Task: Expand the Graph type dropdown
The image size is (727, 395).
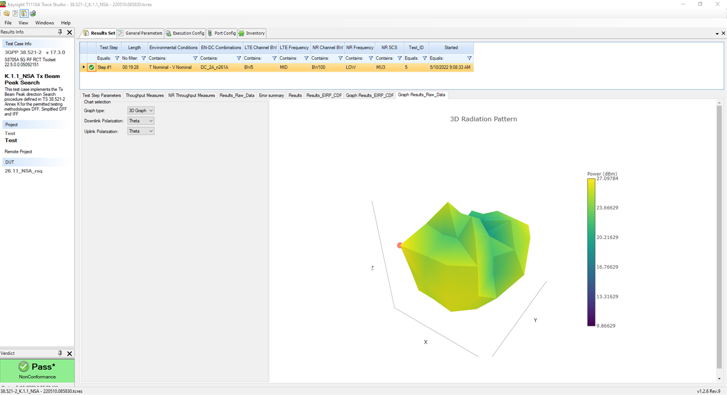Action: pos(141,110)
